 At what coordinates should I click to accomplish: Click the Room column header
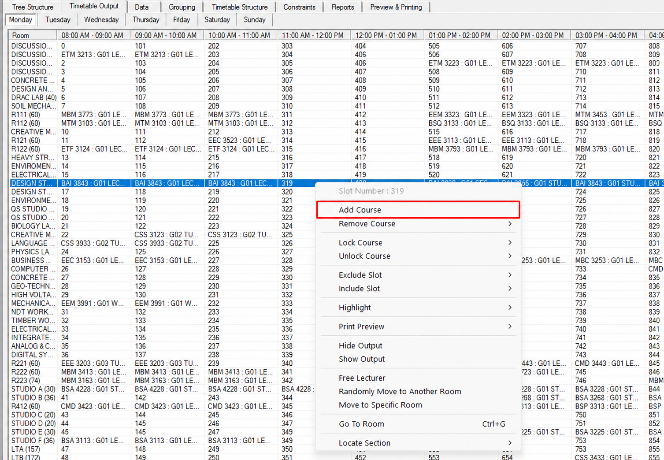(x=33, y=35)
